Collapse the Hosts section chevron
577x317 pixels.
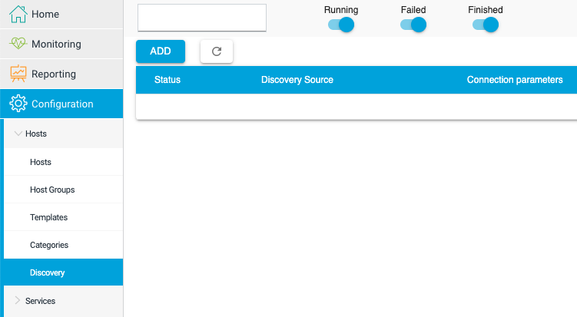18,134
